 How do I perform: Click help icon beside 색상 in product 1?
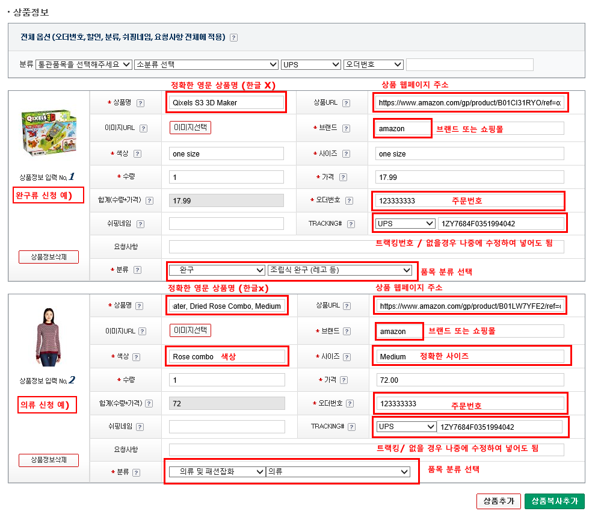point(137,153)
